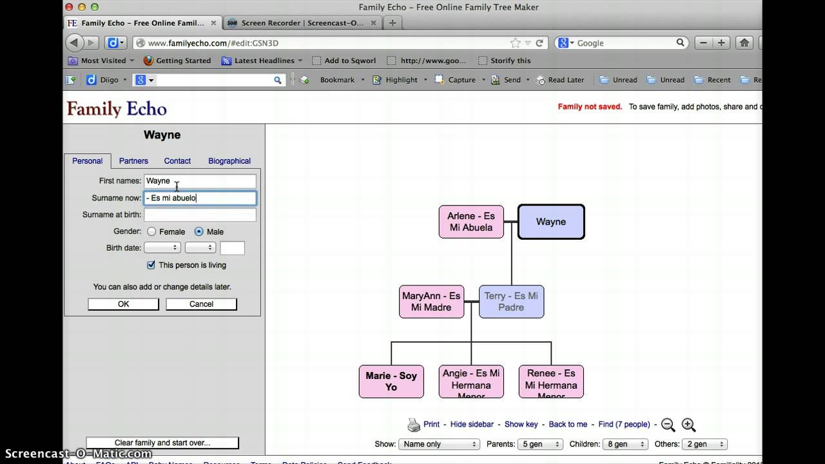Screen dimensions: 825x464
Task: Click the printer icon beside Print
Action: tap(414, 425)
